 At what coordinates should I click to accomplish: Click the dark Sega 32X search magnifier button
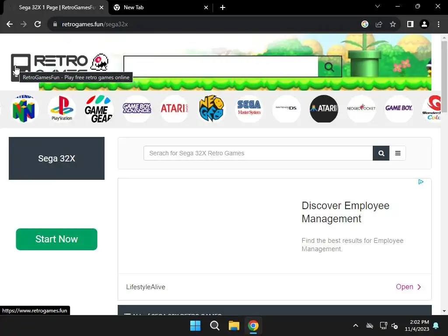click(381, 153)
